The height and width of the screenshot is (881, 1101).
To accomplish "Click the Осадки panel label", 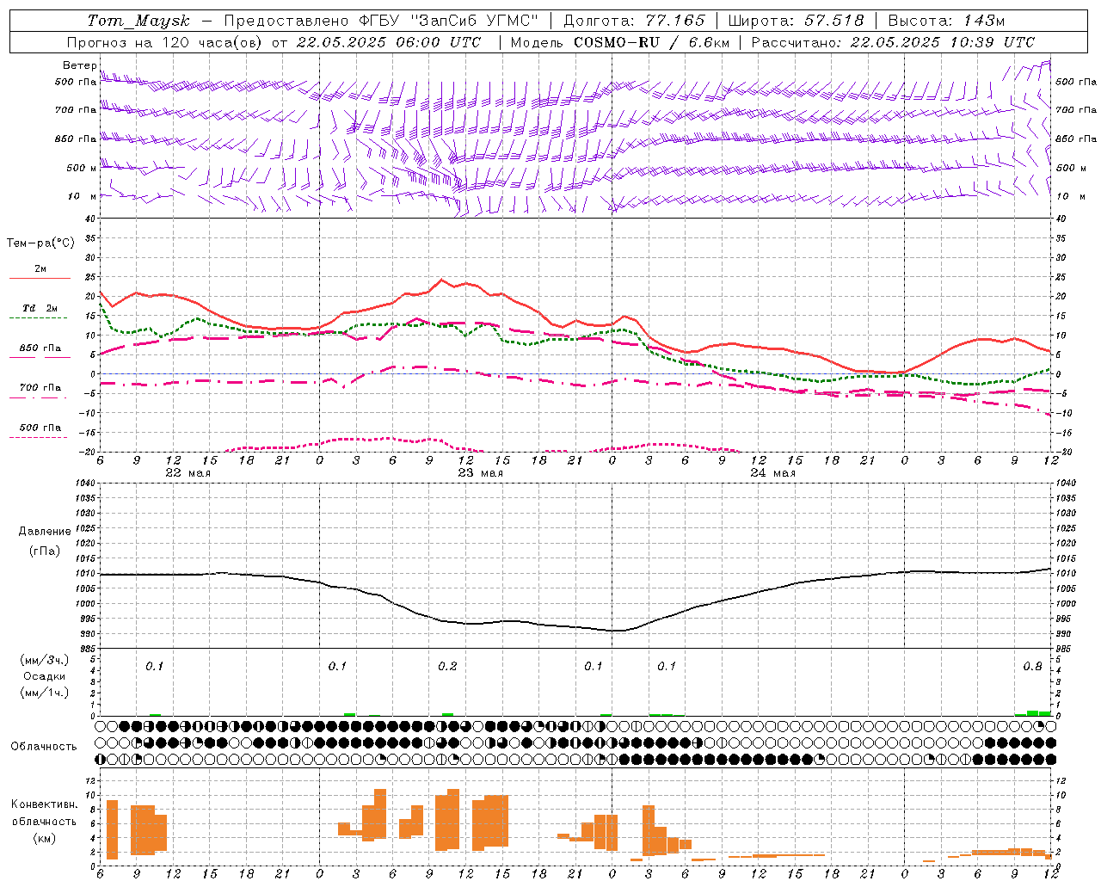I will pos(45,676).
